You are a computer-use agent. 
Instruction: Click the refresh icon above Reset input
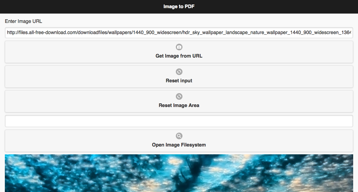179,72
